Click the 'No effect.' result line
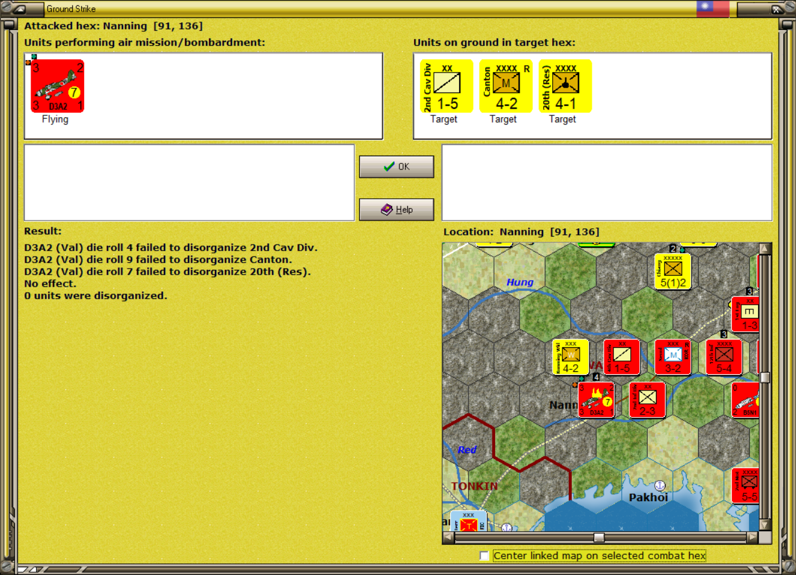The width and height of the screenshot is (796, 575). tap(50, 284)
